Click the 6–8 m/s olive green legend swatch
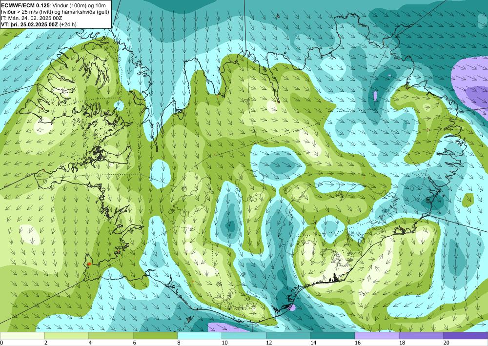The width and height of the screenshot is (488, 346). tap(155, 335)
